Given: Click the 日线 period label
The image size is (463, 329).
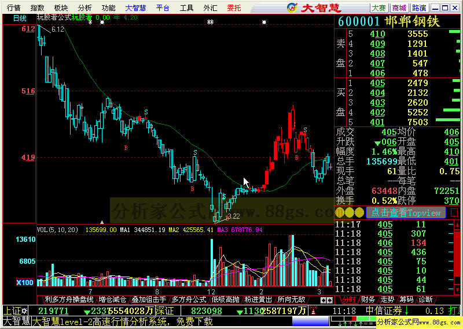Looking at the screenshot, I should 20,18.
